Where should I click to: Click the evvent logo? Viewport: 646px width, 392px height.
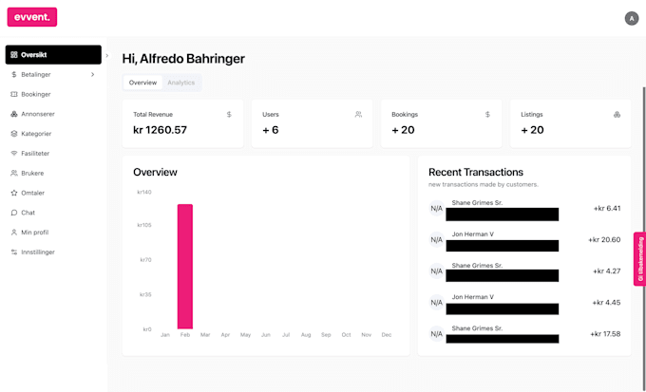[x=32, y=17]
